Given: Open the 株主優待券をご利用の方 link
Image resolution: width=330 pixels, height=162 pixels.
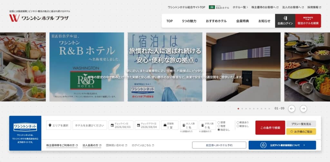Looking at the screenshot, I should click(62, 145).
